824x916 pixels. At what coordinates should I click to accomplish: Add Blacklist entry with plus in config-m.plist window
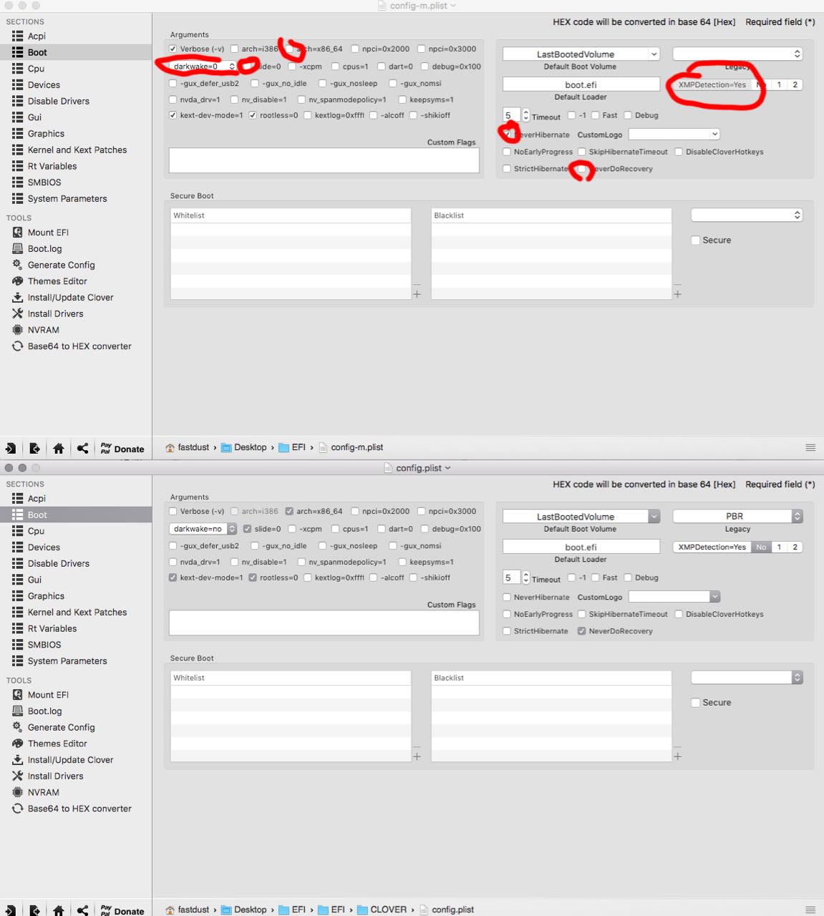(x=677, y=294)
